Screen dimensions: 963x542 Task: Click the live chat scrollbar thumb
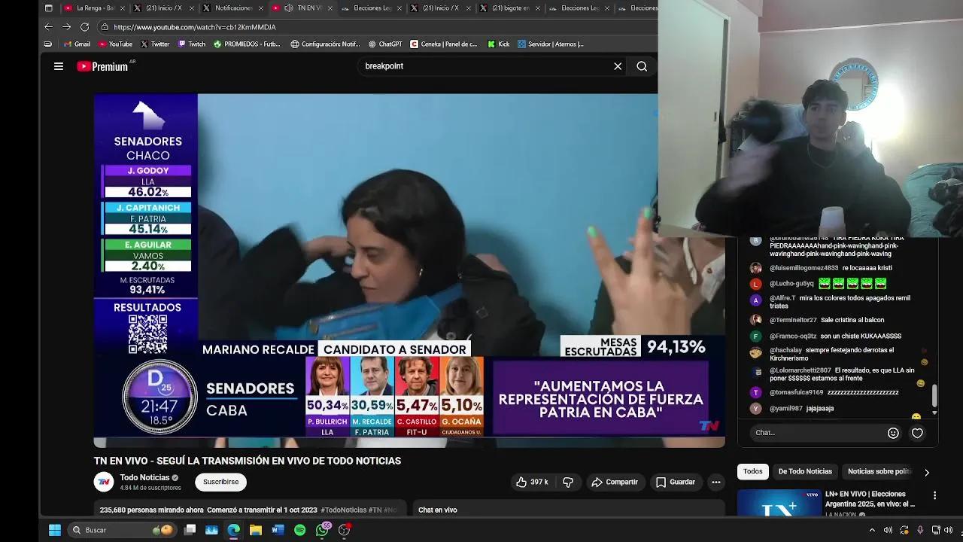934,394
